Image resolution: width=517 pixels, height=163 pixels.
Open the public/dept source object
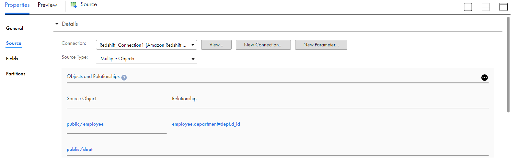coord(80,149)
